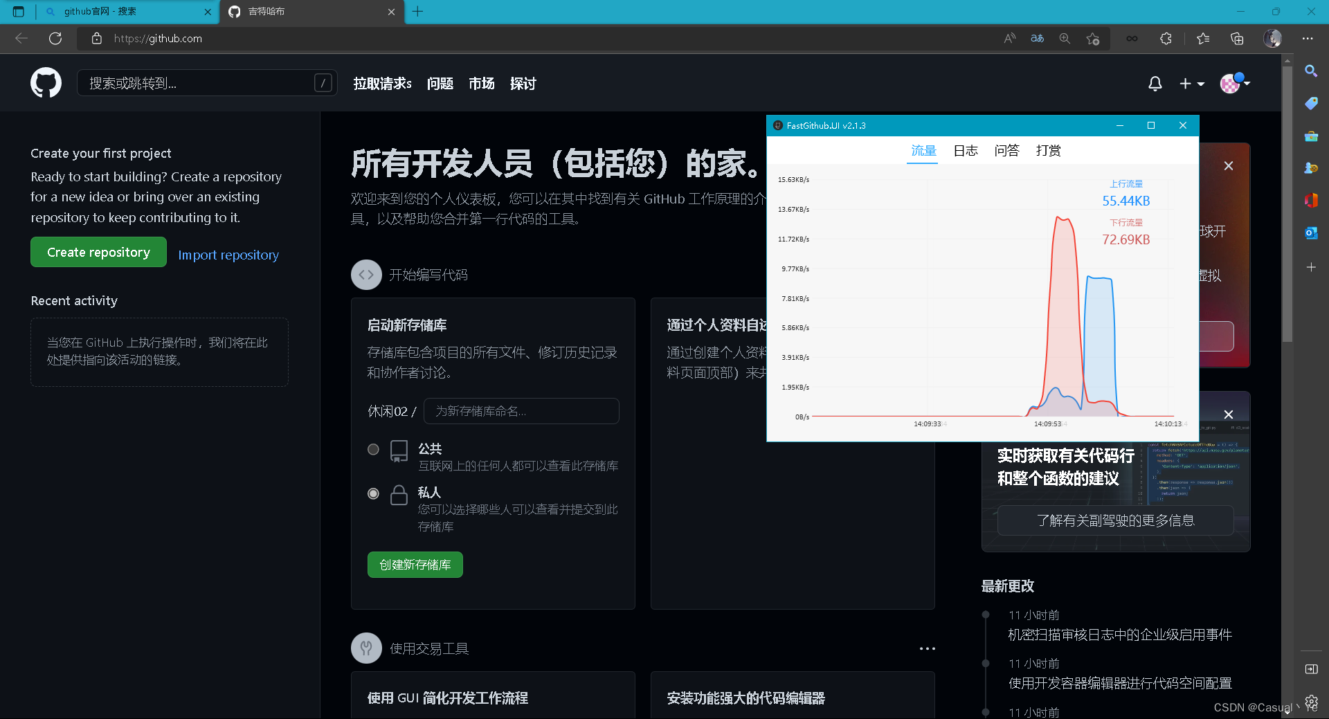Click the Create repository button
The height and width of the screenshot is (719, 1329).
(98, 252)
